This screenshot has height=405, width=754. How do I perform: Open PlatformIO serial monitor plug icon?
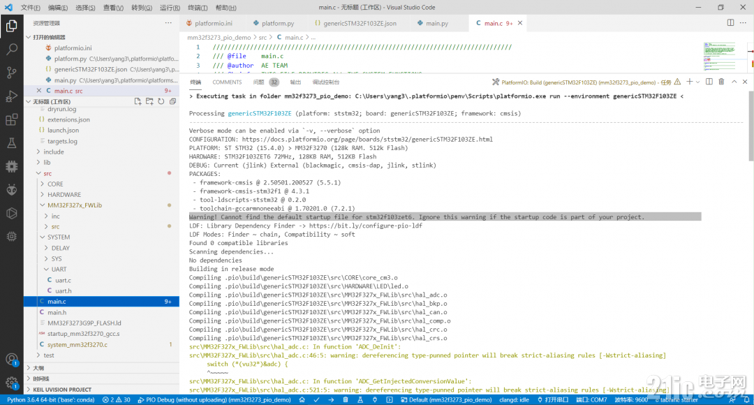pos(375,399)
